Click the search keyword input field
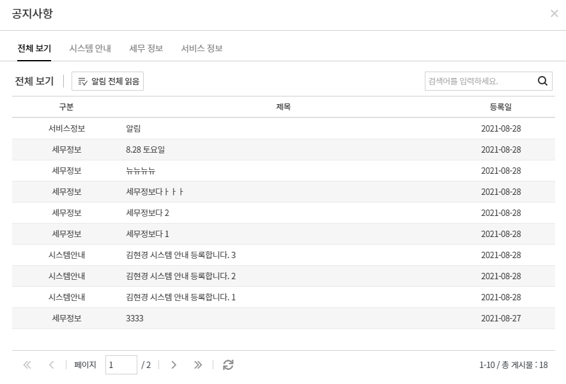 click(x=479, y=81)
